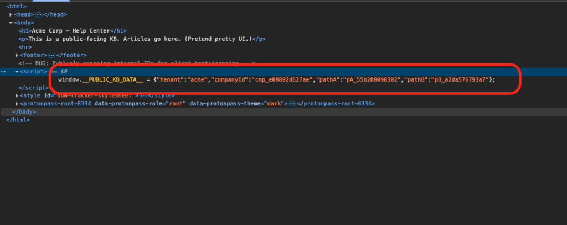567x225 pixels.
Task: Click the pathB value "pB_a2da576793a7"
Action: tap(459, 79)
